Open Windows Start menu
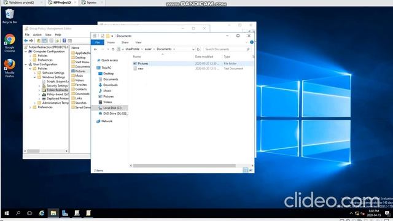 [7, 213]
